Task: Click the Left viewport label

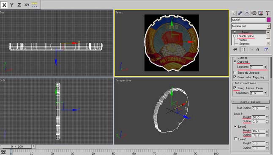Action: [x=3, y=80]
